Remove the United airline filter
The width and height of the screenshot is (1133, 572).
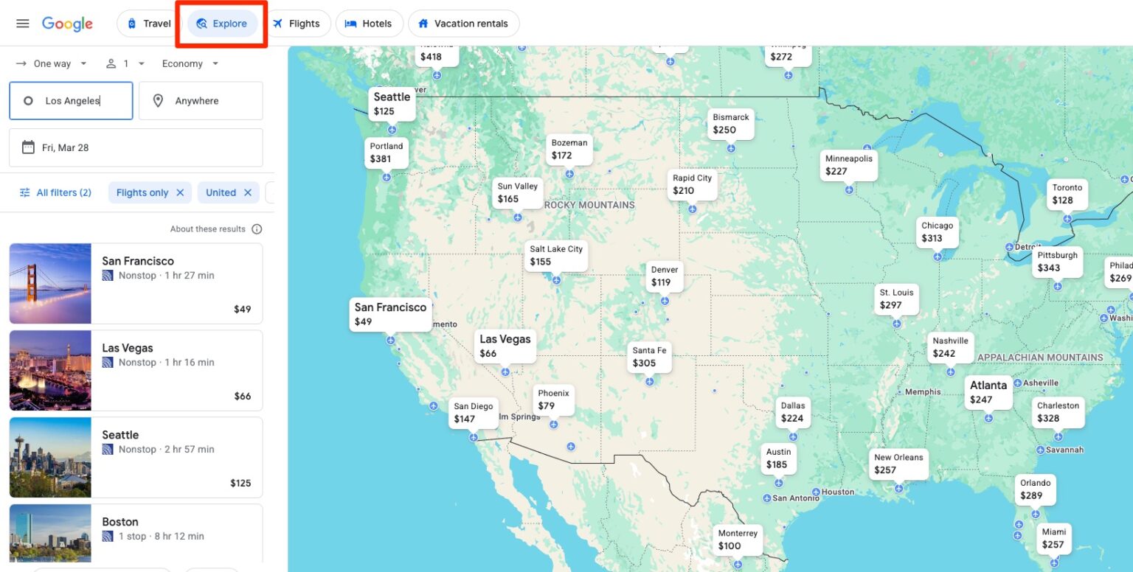pos(248,192)
